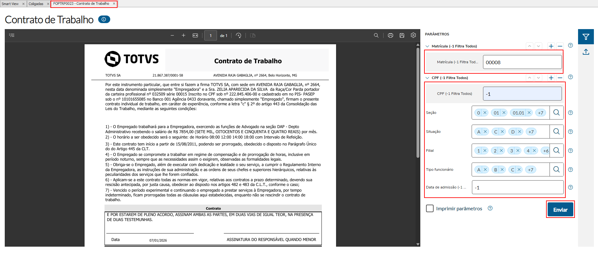Viewport: 598px width, 265px height.
Task: Save the report to disk
Action: coord(402,35)
